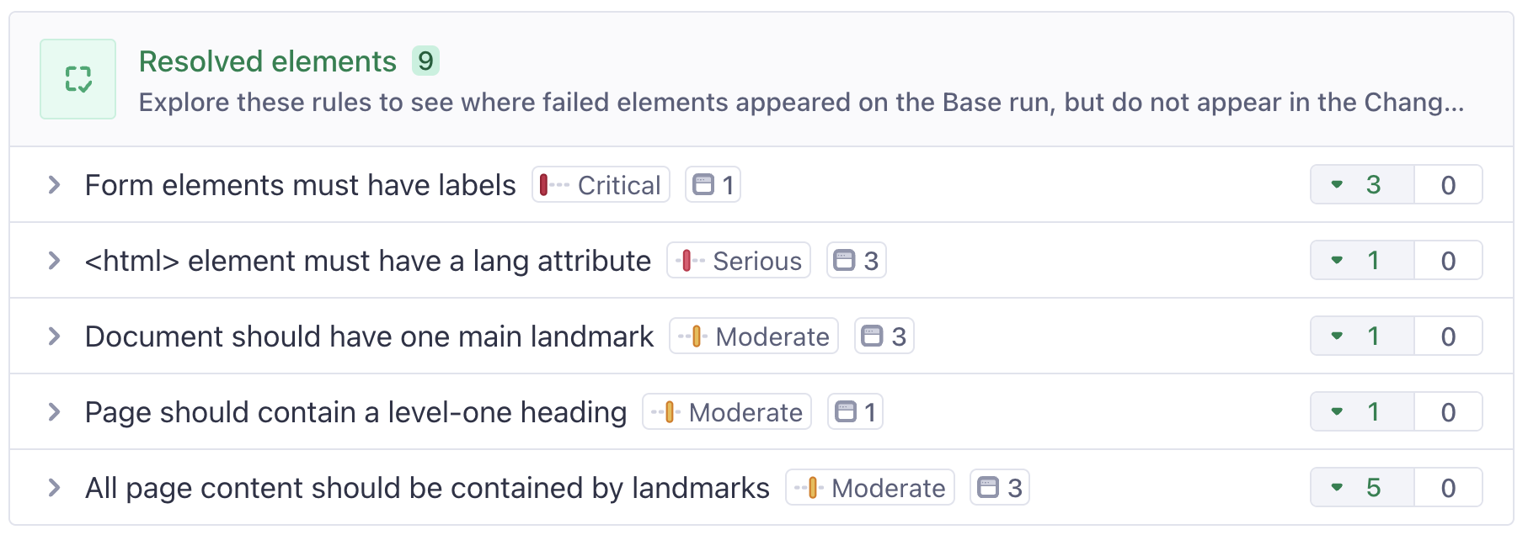Screen dimensions: 1528x535
Task: Toggle the caret on Document main landmark count
Action: tap(1338, 336)
